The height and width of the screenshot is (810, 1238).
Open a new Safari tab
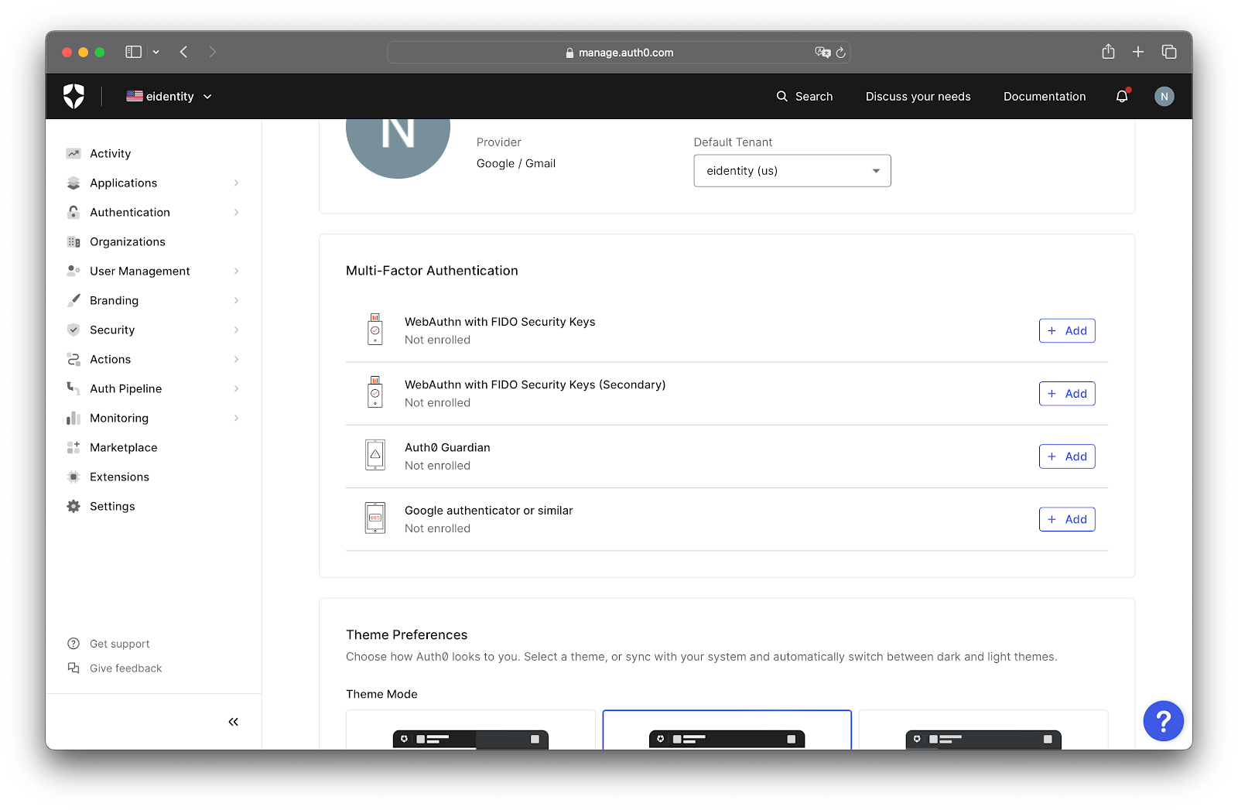[1138, 52]
